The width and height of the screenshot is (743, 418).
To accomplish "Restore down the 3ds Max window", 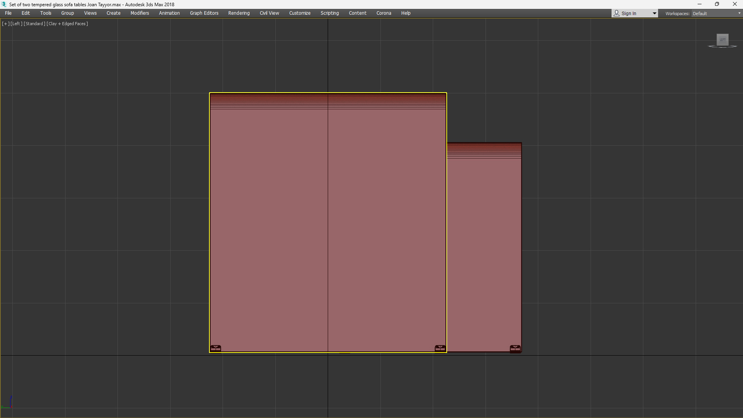I will pos(717,4).
